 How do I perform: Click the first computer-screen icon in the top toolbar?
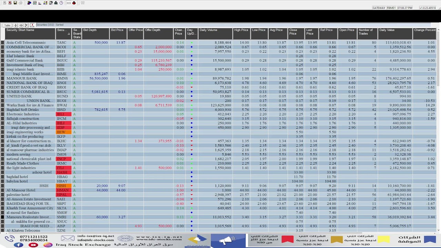click(4, 3)
